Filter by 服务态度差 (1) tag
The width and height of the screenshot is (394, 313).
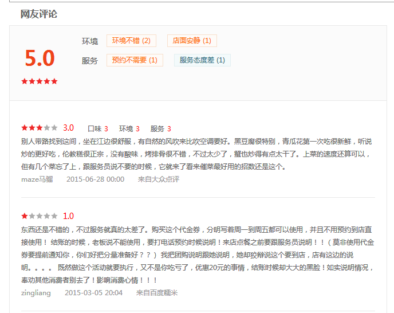pos(202,60)
